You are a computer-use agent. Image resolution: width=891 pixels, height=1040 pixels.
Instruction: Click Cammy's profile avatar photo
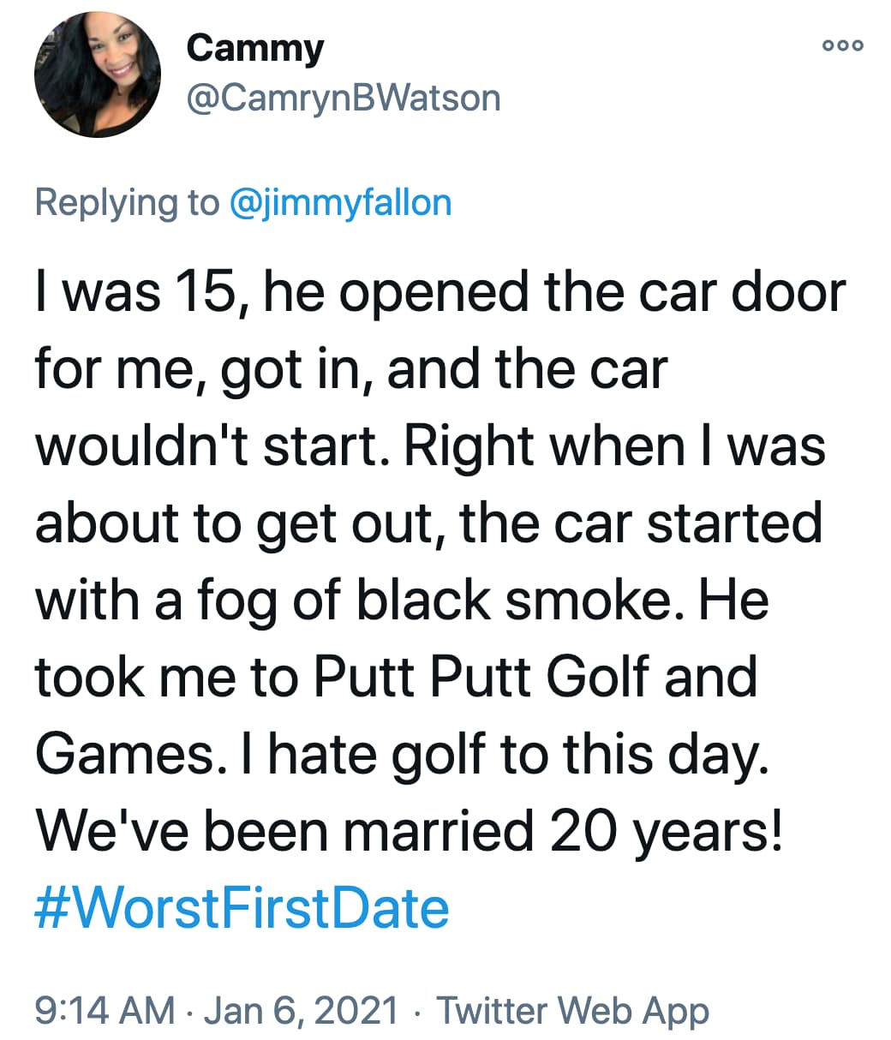coord(98,75)
